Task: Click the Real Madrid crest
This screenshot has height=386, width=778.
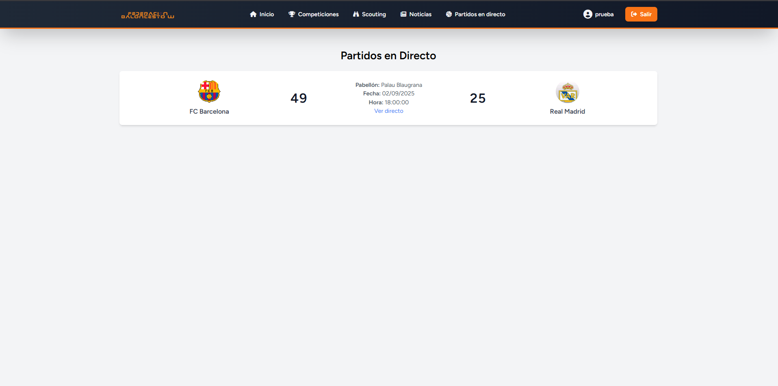Action: click(567, 92)
